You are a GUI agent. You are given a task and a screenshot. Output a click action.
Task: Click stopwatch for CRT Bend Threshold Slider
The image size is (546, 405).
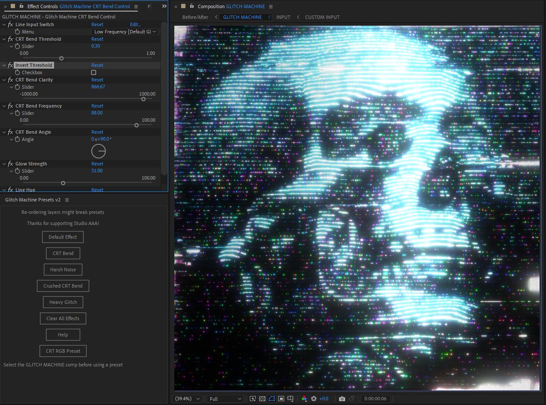pyautogui.click(x=17, y=46)
